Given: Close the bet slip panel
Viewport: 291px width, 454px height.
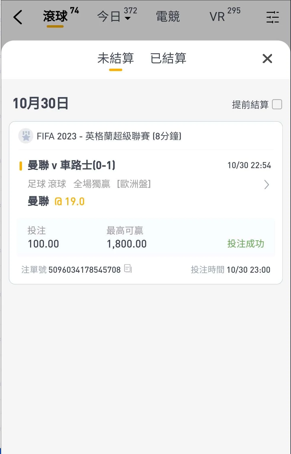Looking at the screenshot, I should [267, 58].
